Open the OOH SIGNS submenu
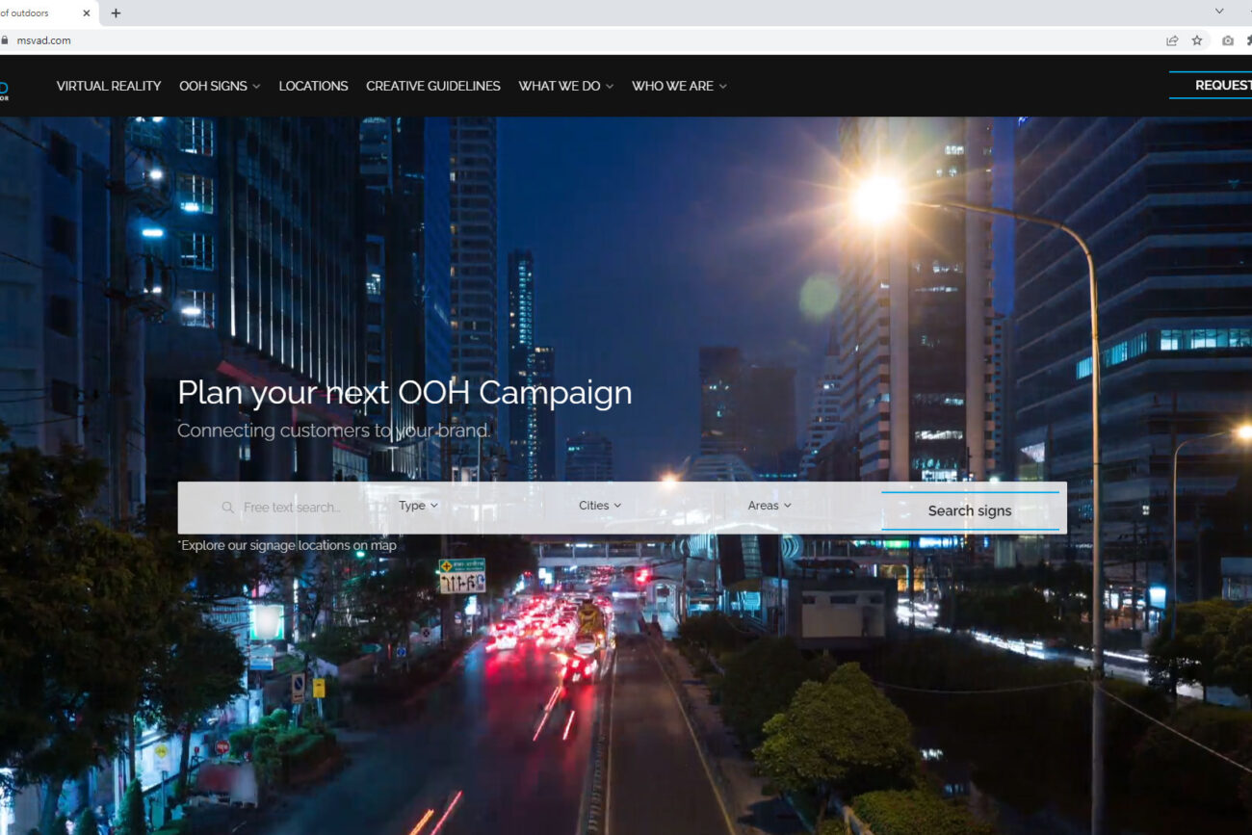Screen dimensions: 1252x835 [220, 86]
